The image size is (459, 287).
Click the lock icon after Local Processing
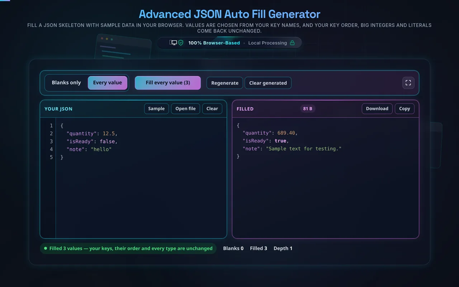tap(292, 43)
